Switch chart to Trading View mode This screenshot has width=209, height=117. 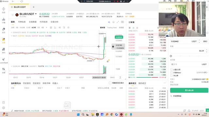click(x=112, y=28)
